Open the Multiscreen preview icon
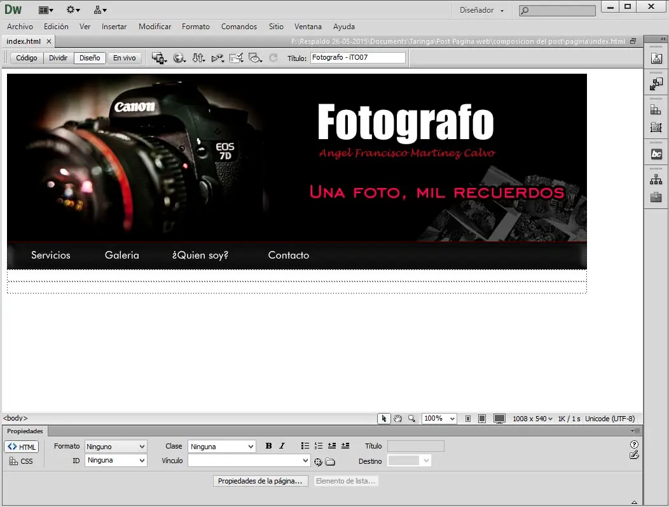 coord(159,58)
